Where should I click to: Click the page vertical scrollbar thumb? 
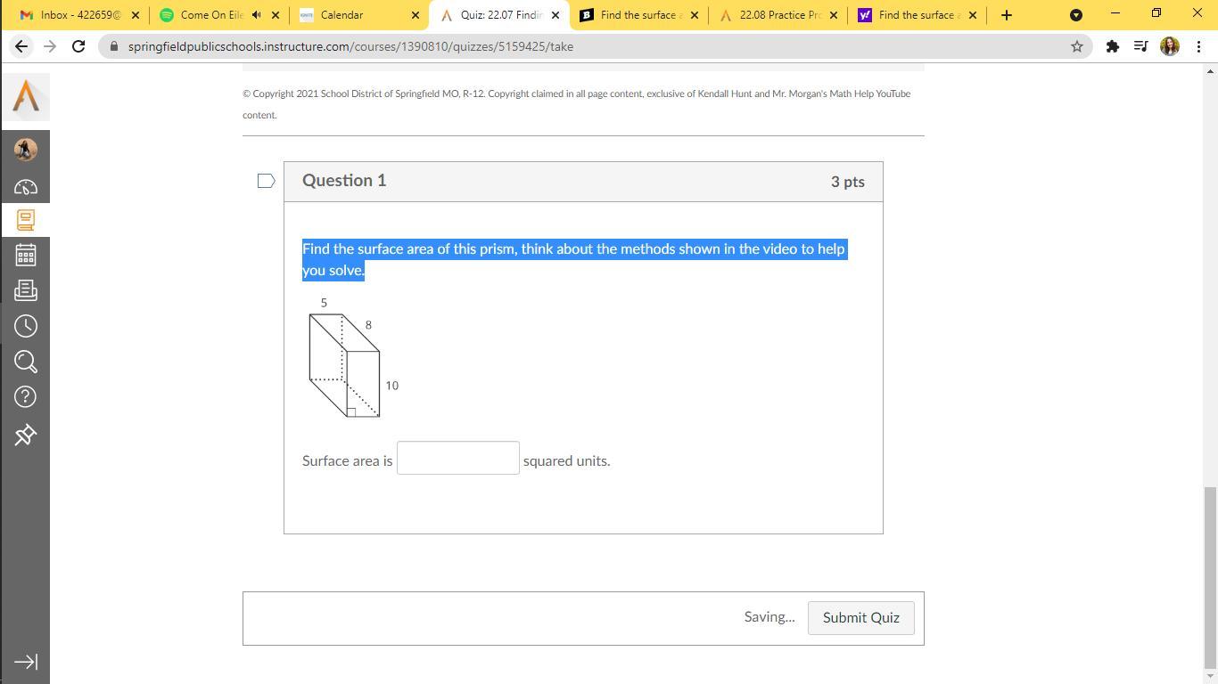pyautogui.click(x=1210, y=577)
